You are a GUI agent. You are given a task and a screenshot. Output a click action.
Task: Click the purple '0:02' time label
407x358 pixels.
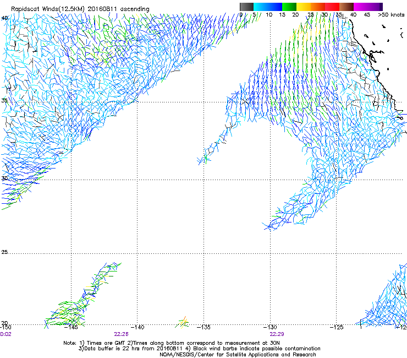pos(5,334)
